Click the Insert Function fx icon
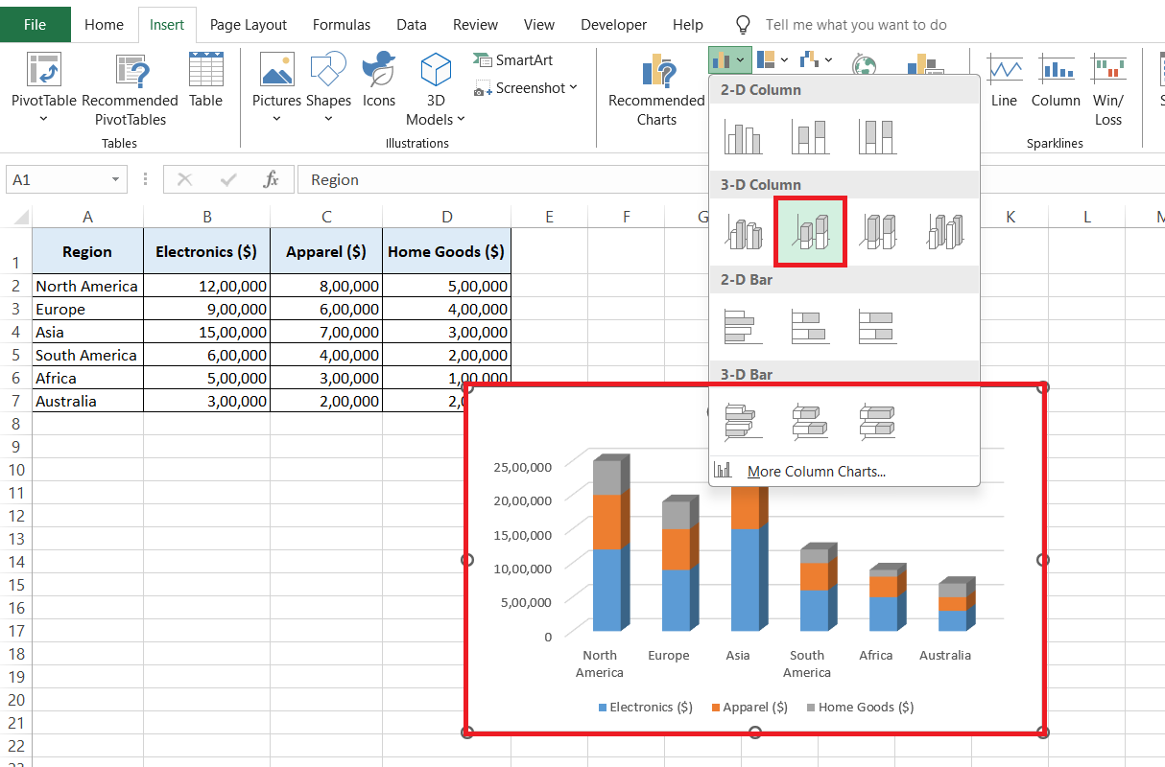Image resolution: width=1165 pixels, height=767 pixels. [x=272, y=179]
